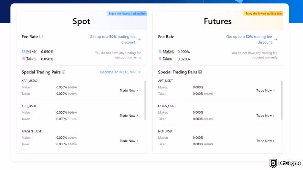303x170 pixels.
Task: Select the Spot panel heading
Action: click(x=81, y=21)
